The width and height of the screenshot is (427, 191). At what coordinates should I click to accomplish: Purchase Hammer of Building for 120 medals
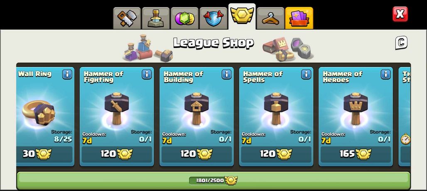(196, 154)
